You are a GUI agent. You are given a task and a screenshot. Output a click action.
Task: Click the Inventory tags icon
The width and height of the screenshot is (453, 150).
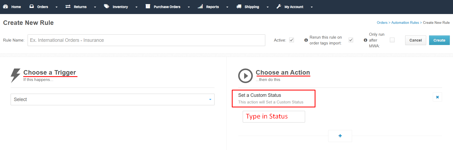[x=106, y=7]
